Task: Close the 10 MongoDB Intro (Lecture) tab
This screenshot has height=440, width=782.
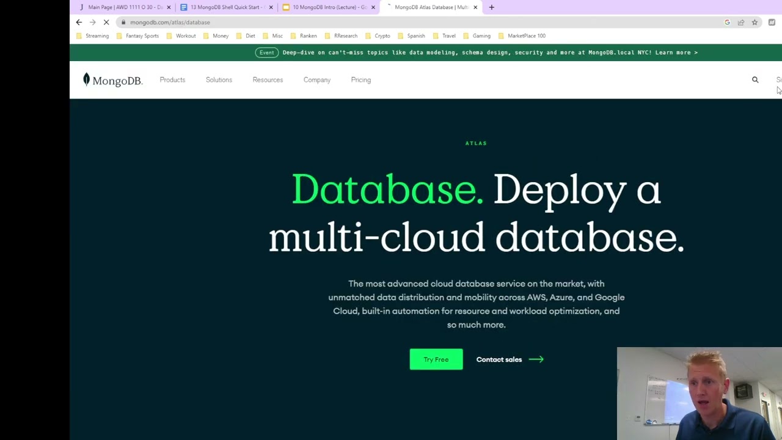Action: coord(373,7)
